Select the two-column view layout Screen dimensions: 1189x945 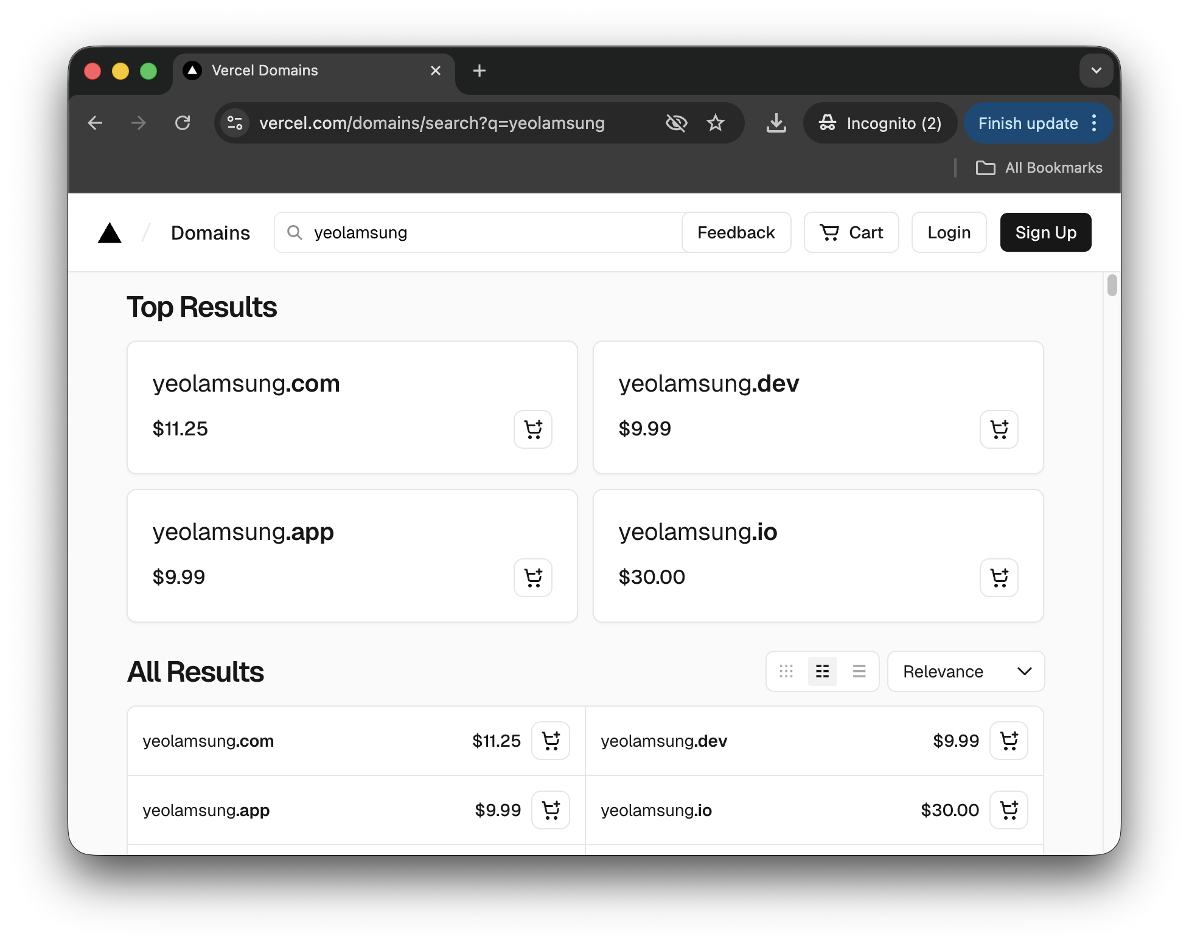822,671
